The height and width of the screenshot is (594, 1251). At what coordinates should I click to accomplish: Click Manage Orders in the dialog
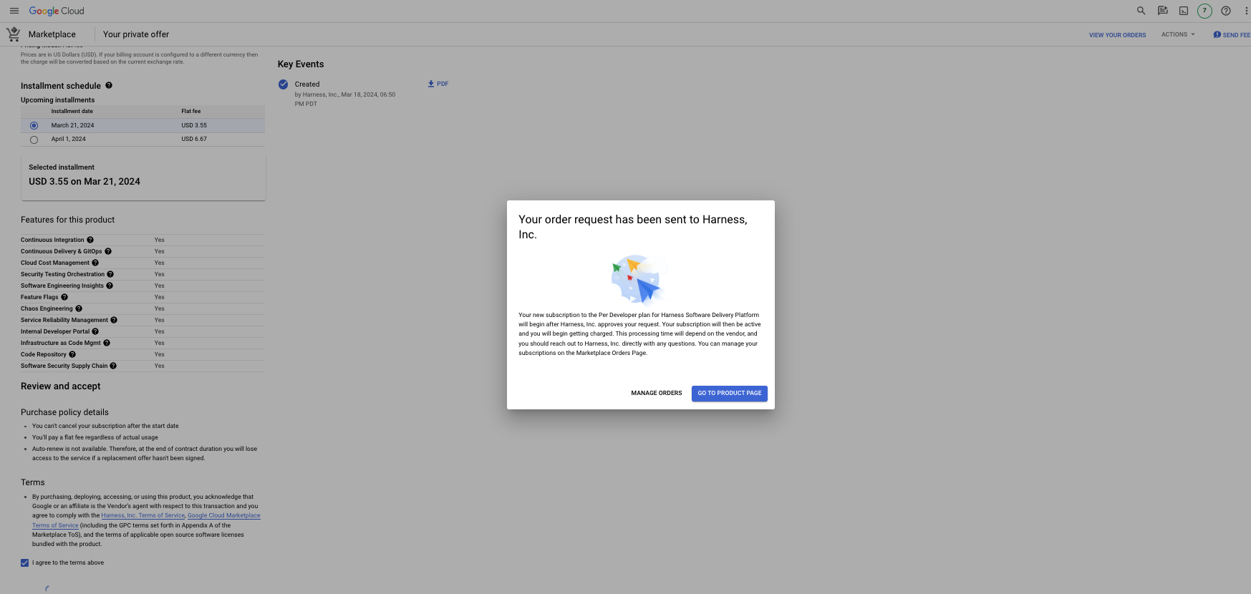coord(656,393)
